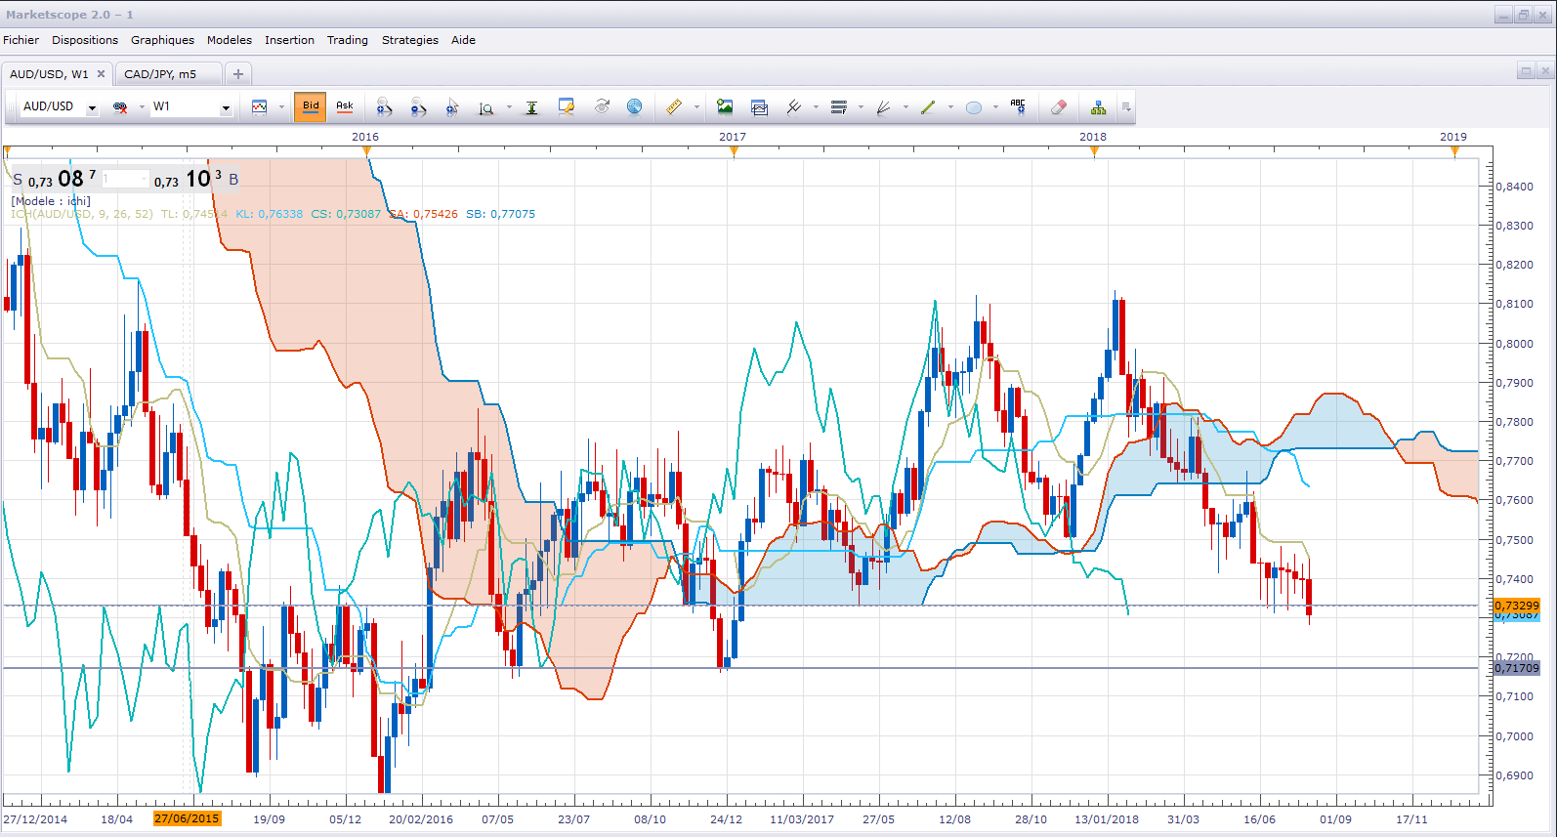This screenshot has width=1557, height=837.
Task: Open the toolbar overflow options
Action: point(1126,106)
